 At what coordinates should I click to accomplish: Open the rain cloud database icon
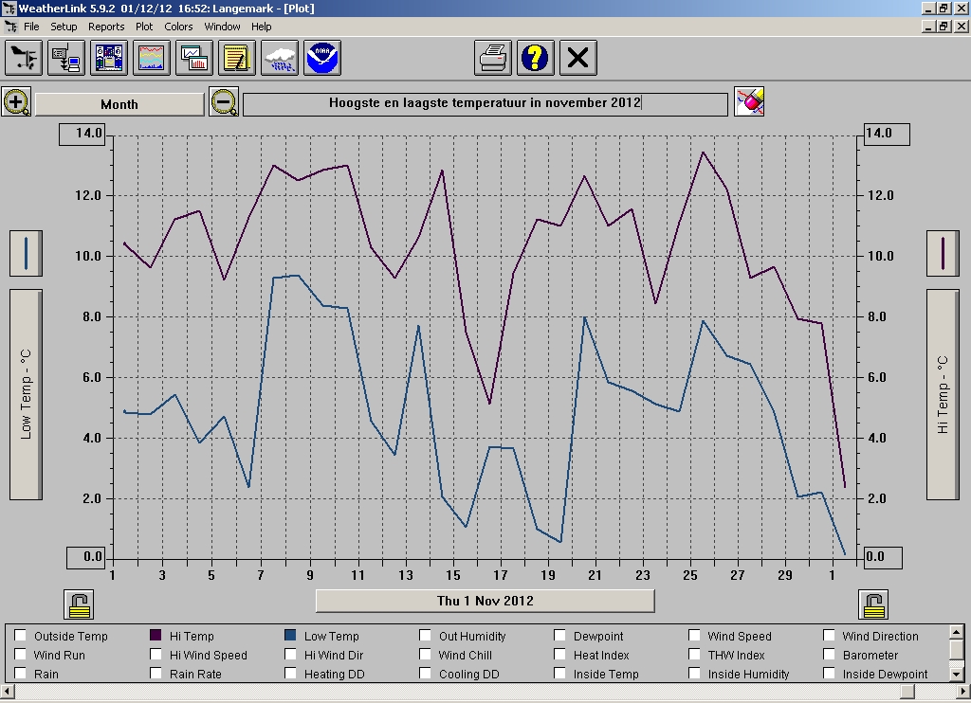pyautogui.click(x=280, y=58)
